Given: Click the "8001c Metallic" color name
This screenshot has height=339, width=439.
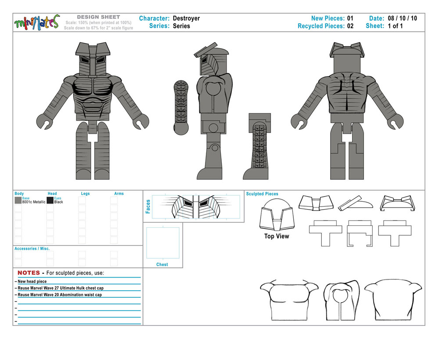Looking at the screenshot, I should (34, 202).
